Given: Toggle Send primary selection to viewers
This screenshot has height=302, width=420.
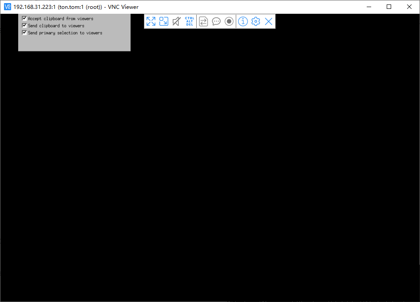Looking at the screenshot, I should 24,32.
